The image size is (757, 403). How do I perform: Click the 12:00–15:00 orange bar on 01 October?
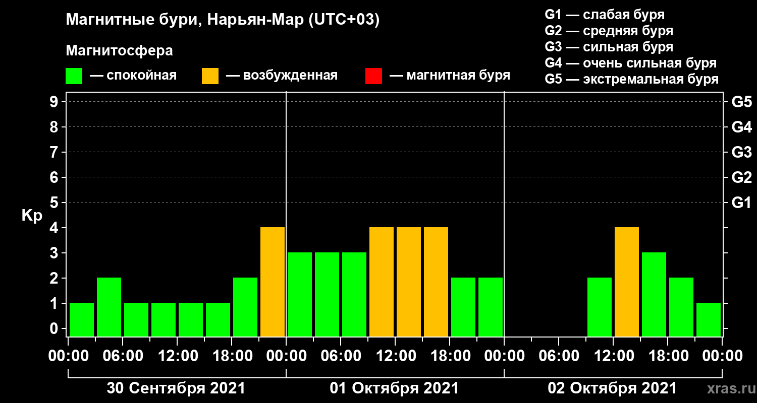tap(409, 282)
